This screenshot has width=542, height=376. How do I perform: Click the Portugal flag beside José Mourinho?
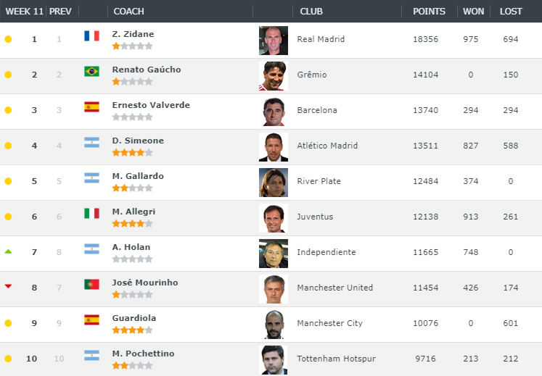click(x=91, y=284)
